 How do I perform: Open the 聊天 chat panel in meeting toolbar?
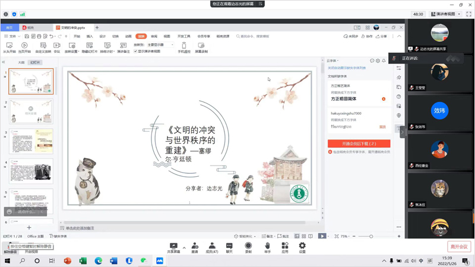click(229, 247)
